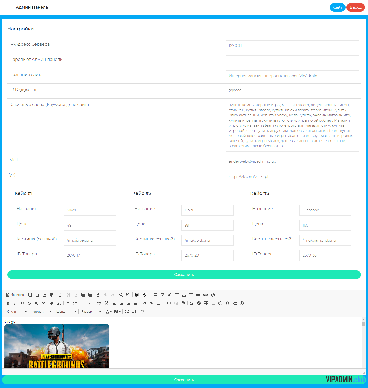368x388 pixels.
Task: Toggle underline formatting
Action: (x=22, y=303)
